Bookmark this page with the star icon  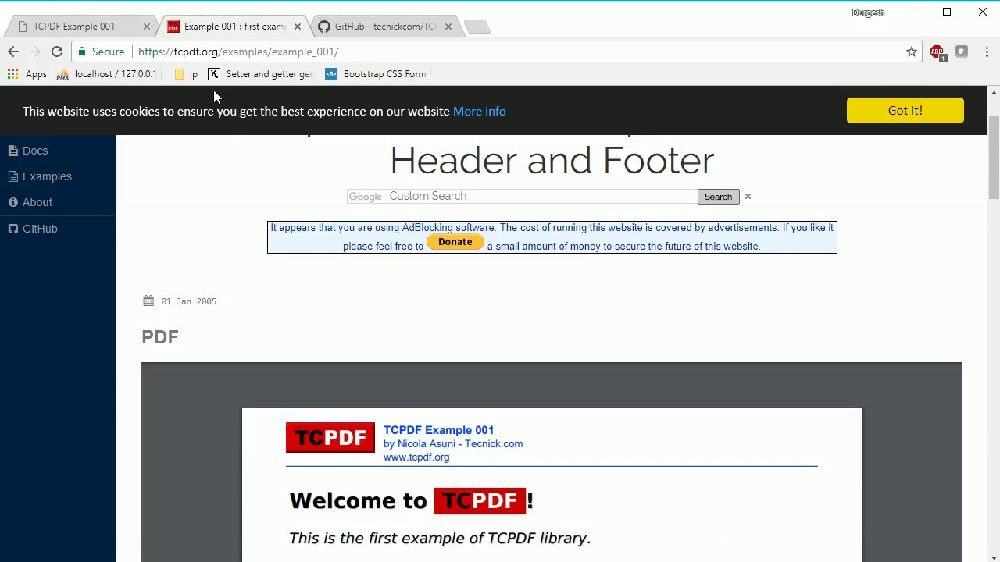[912, 52]
